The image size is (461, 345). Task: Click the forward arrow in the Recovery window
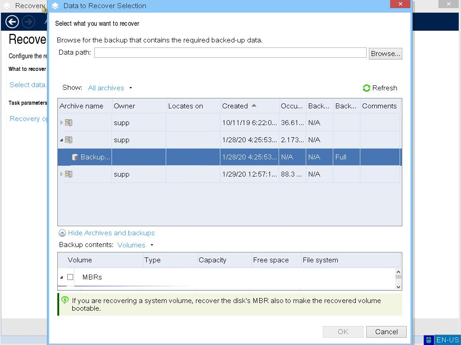28,22
